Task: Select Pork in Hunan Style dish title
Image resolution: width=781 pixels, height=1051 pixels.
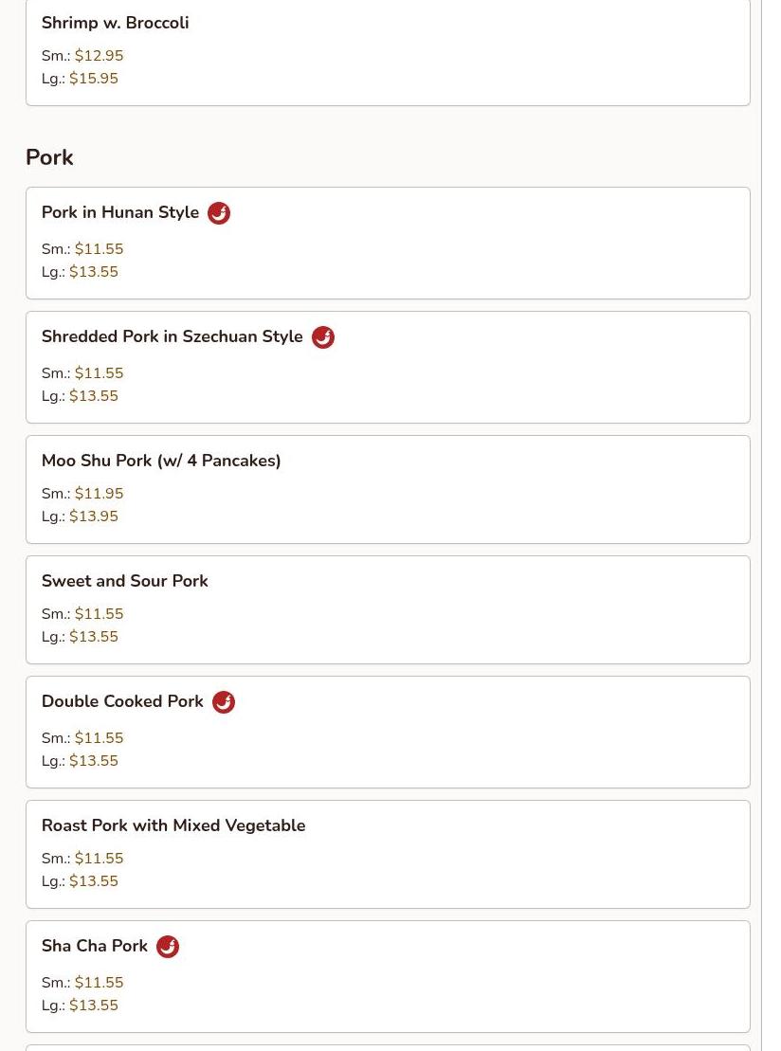Action: click(120, 212)
